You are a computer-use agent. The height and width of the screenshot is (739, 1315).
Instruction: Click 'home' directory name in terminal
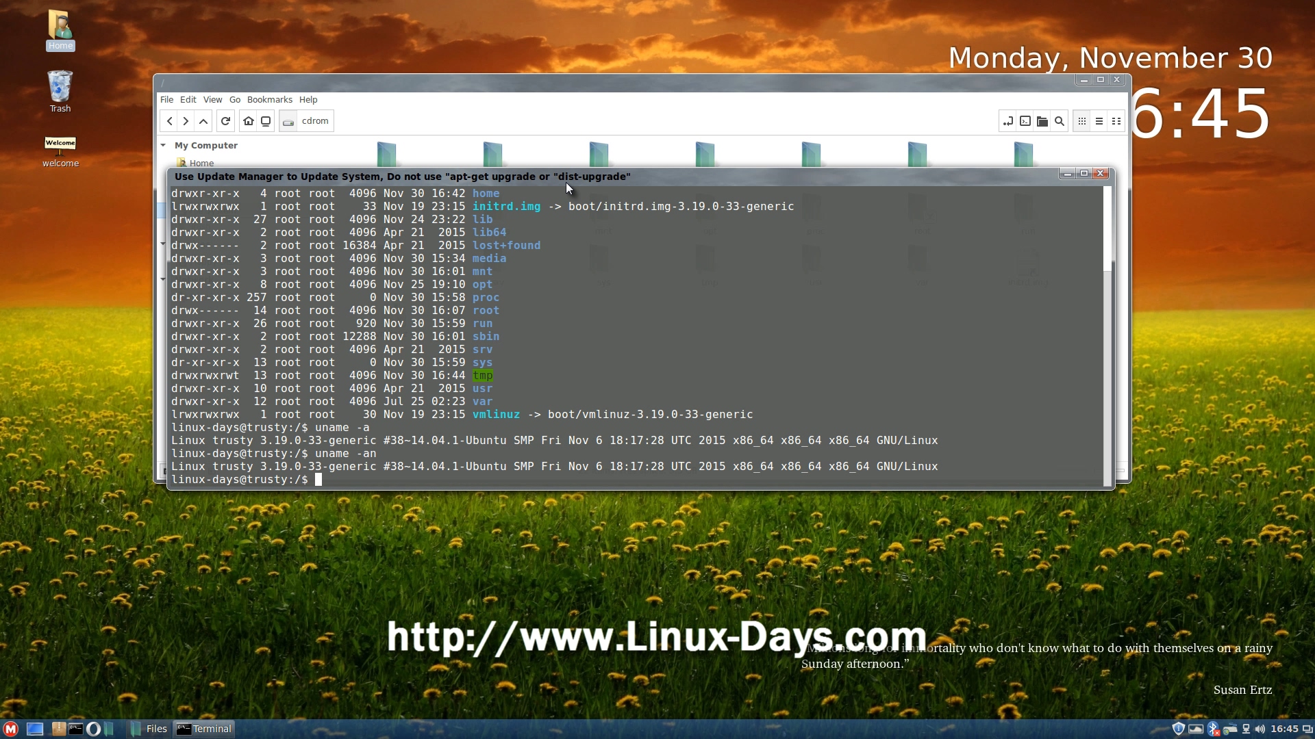point(486,194)
